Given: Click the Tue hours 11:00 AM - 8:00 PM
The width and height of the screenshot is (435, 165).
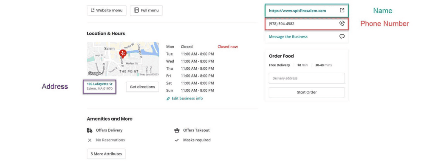Looking at the screenshot, I should [197, 54].
